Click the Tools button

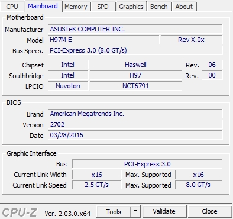point(114,212)
